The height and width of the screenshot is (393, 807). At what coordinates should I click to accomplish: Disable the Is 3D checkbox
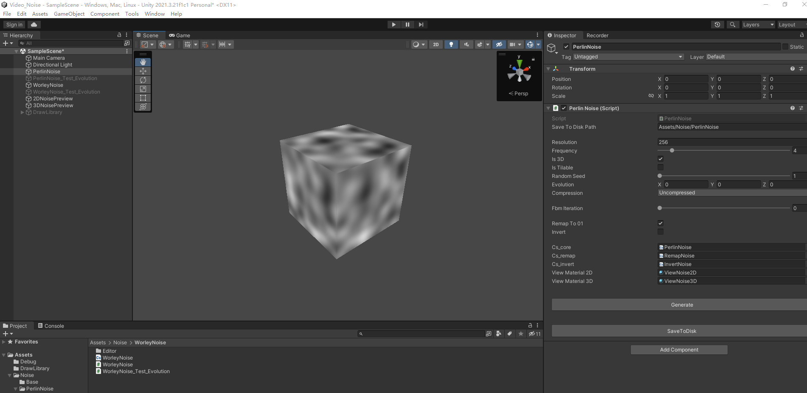[x=661, y=159]
